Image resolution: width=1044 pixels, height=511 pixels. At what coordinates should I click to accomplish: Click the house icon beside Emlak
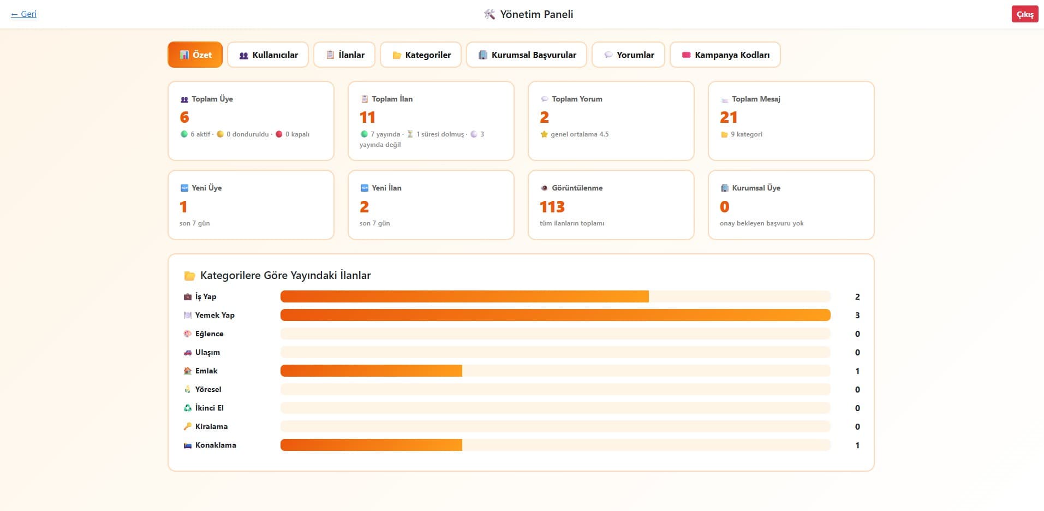tap(188, 371)
